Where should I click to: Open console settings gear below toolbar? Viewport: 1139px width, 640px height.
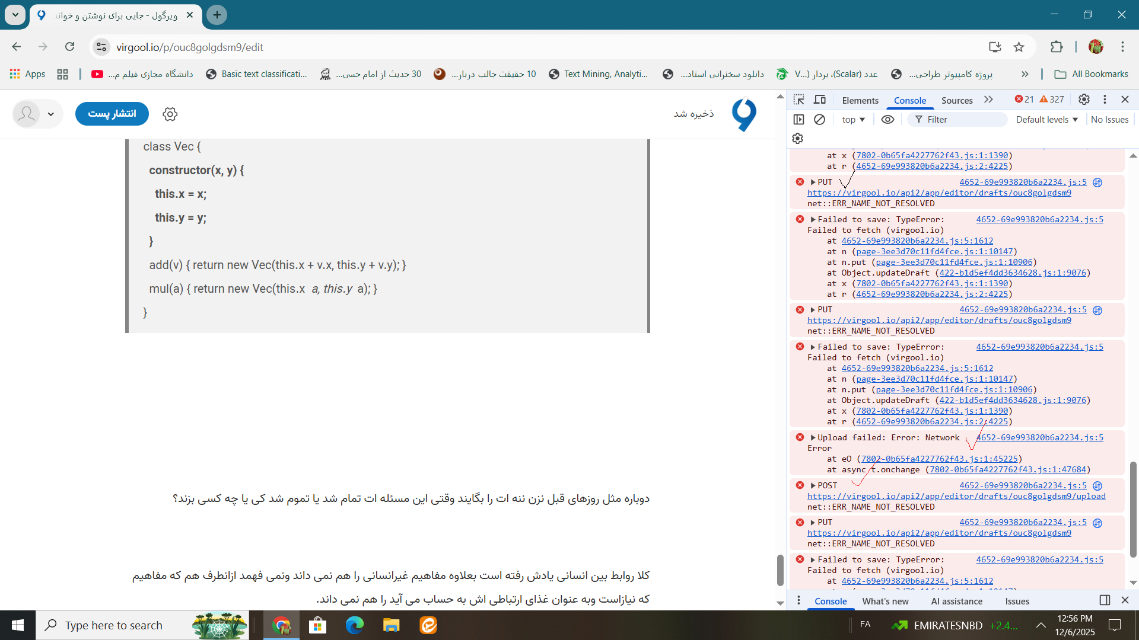coord(798,138)
